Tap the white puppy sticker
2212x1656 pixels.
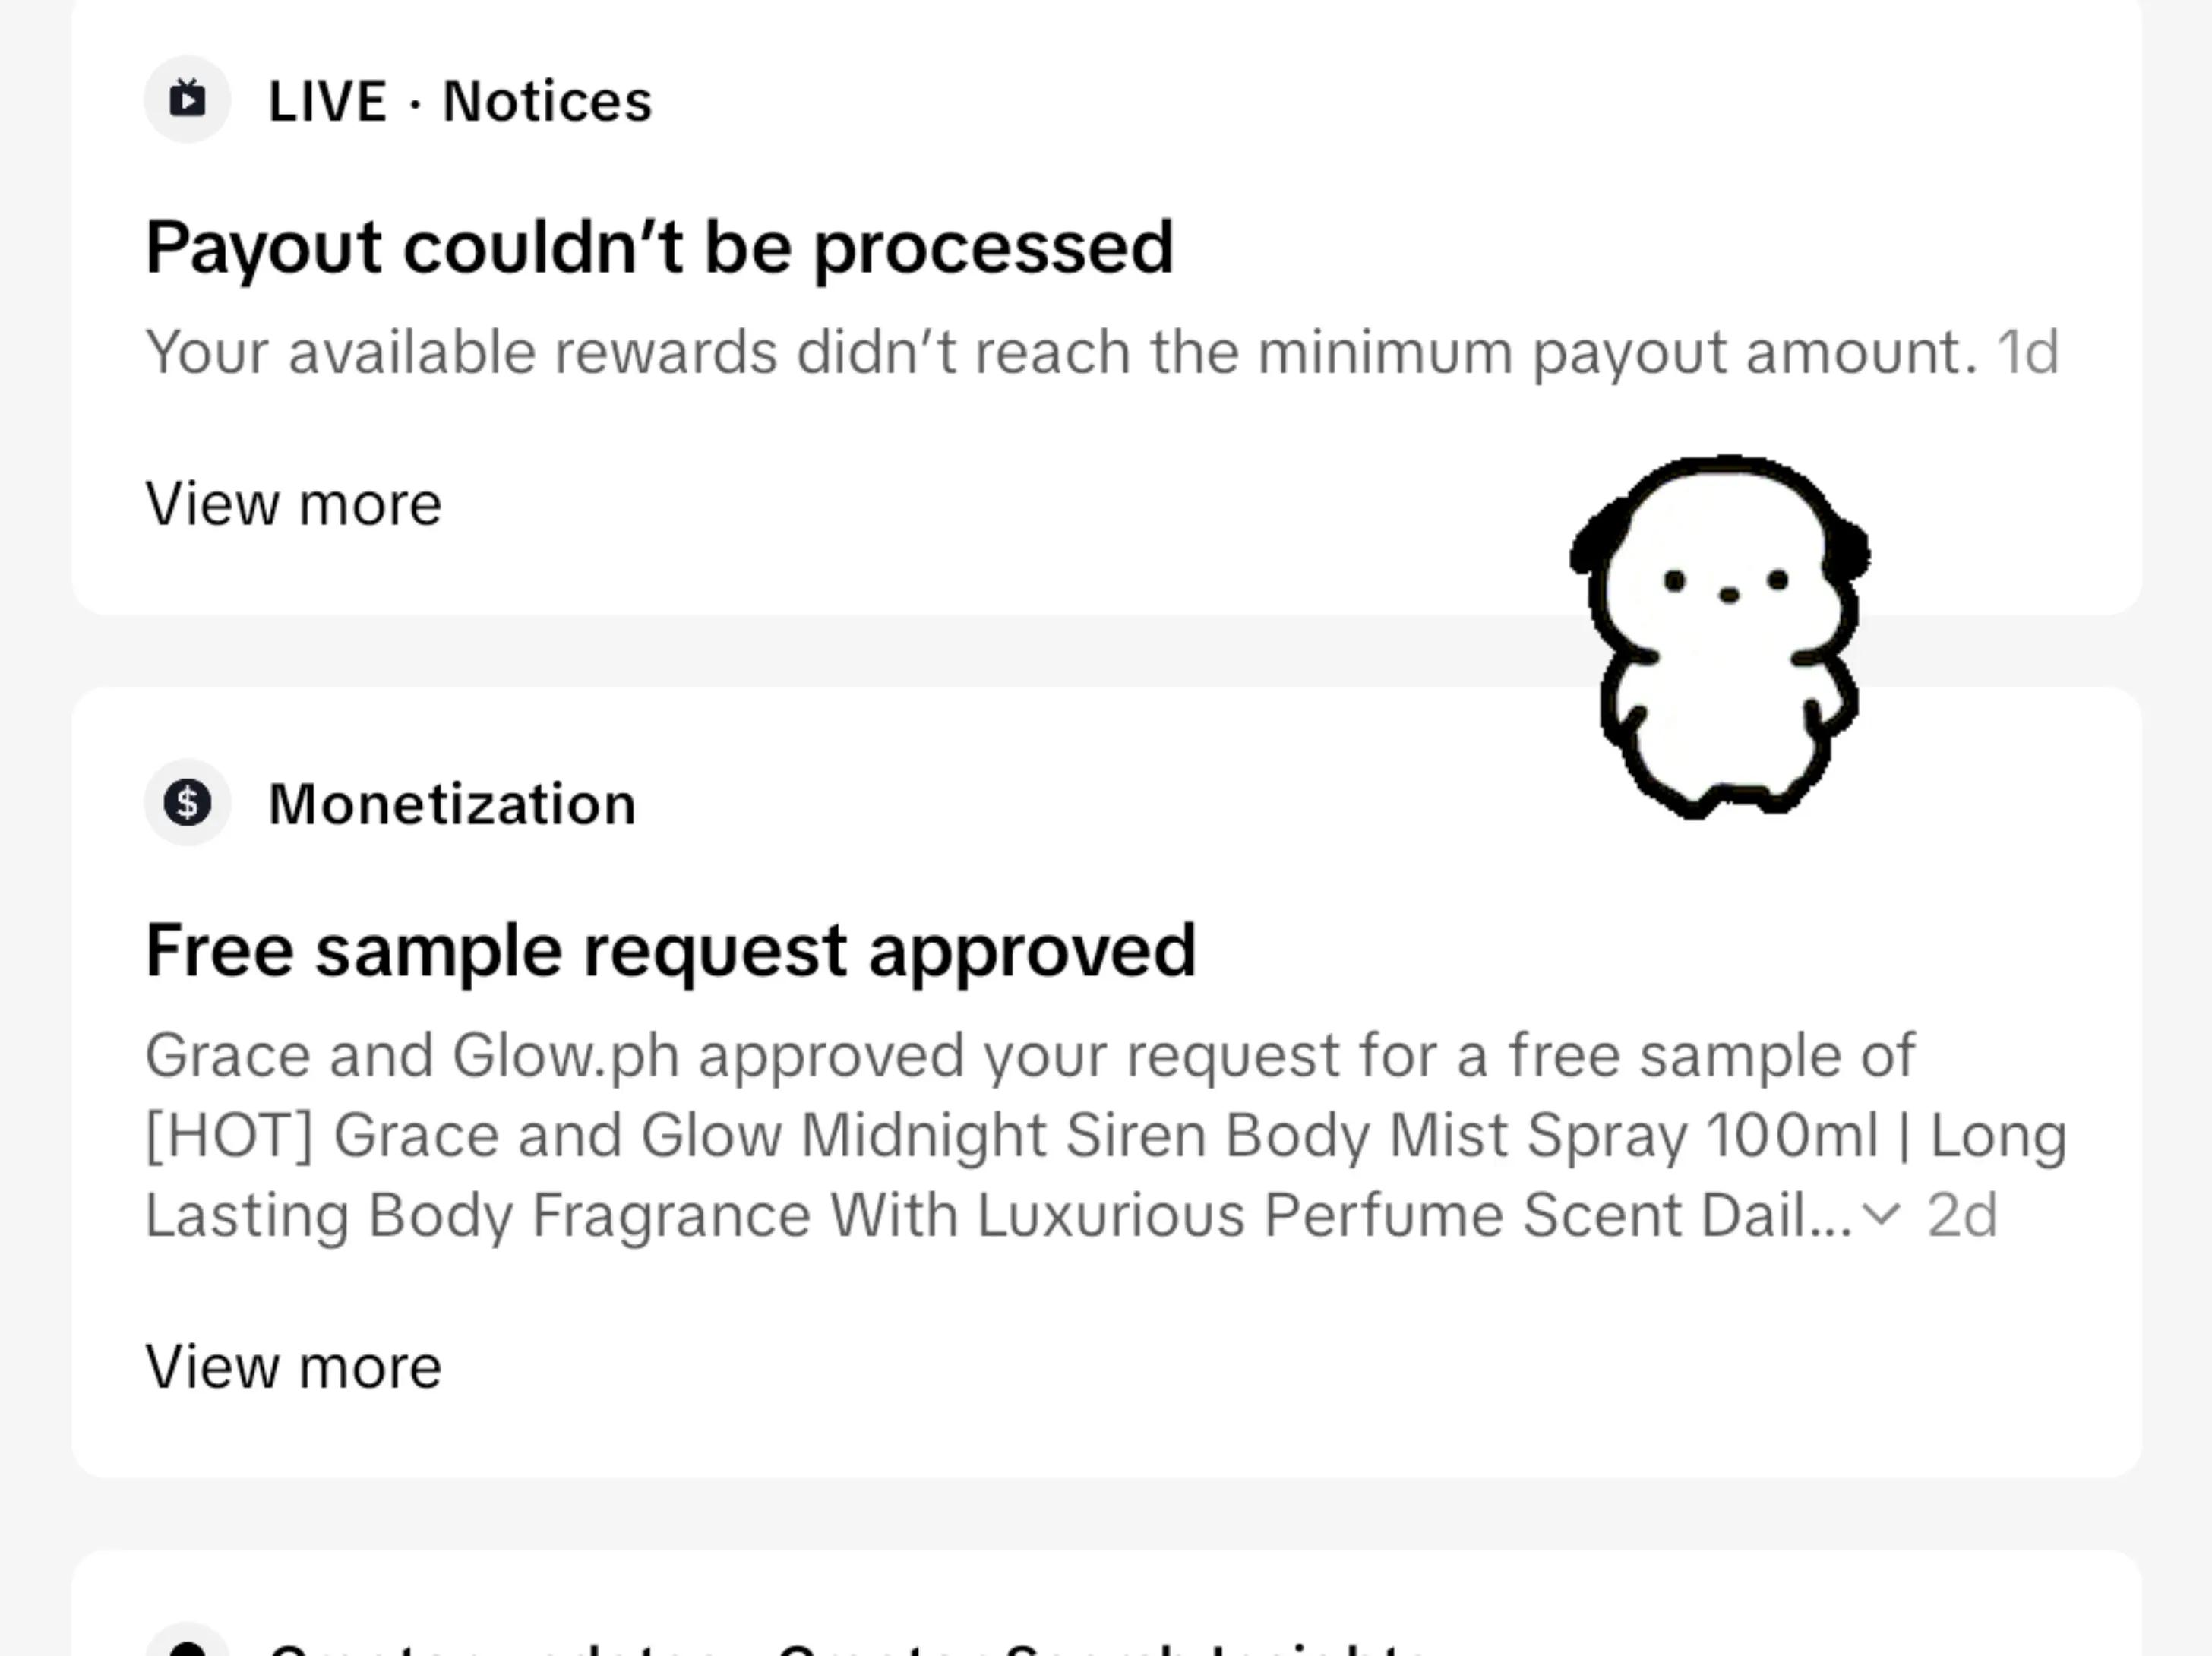coord(1720,636)
